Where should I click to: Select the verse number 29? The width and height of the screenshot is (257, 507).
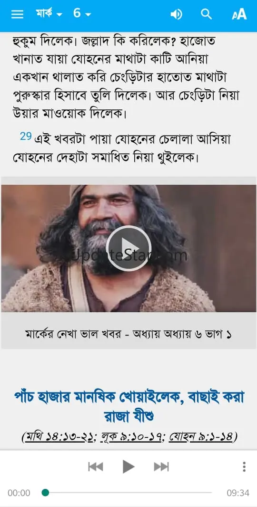[26, 136]
